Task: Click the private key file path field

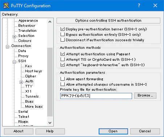Action: pos(96,96)
